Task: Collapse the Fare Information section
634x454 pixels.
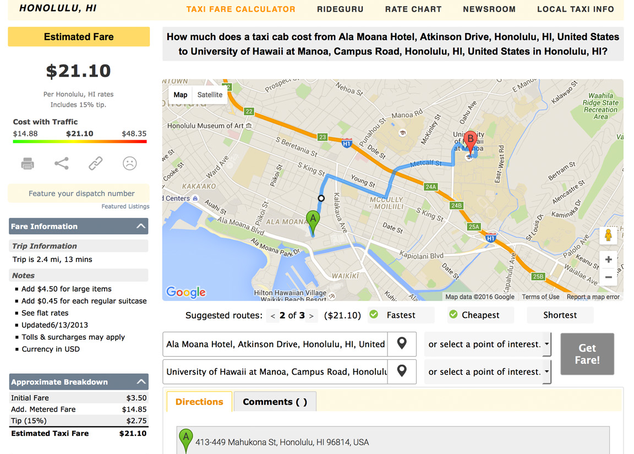Action: coord(79,226)
